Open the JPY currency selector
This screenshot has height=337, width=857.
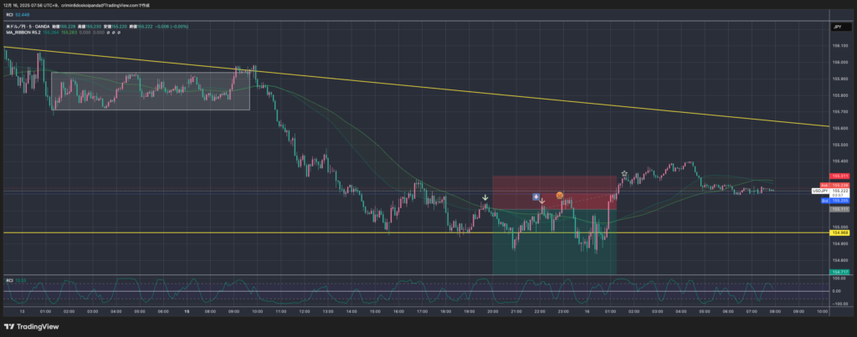(836, 28)
